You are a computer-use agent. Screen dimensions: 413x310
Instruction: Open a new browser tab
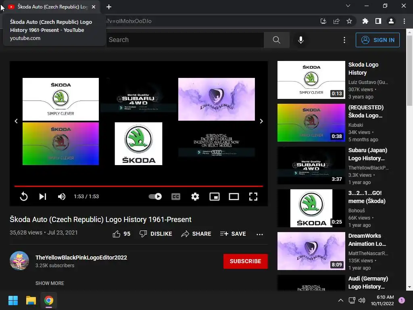coord(109,7)
